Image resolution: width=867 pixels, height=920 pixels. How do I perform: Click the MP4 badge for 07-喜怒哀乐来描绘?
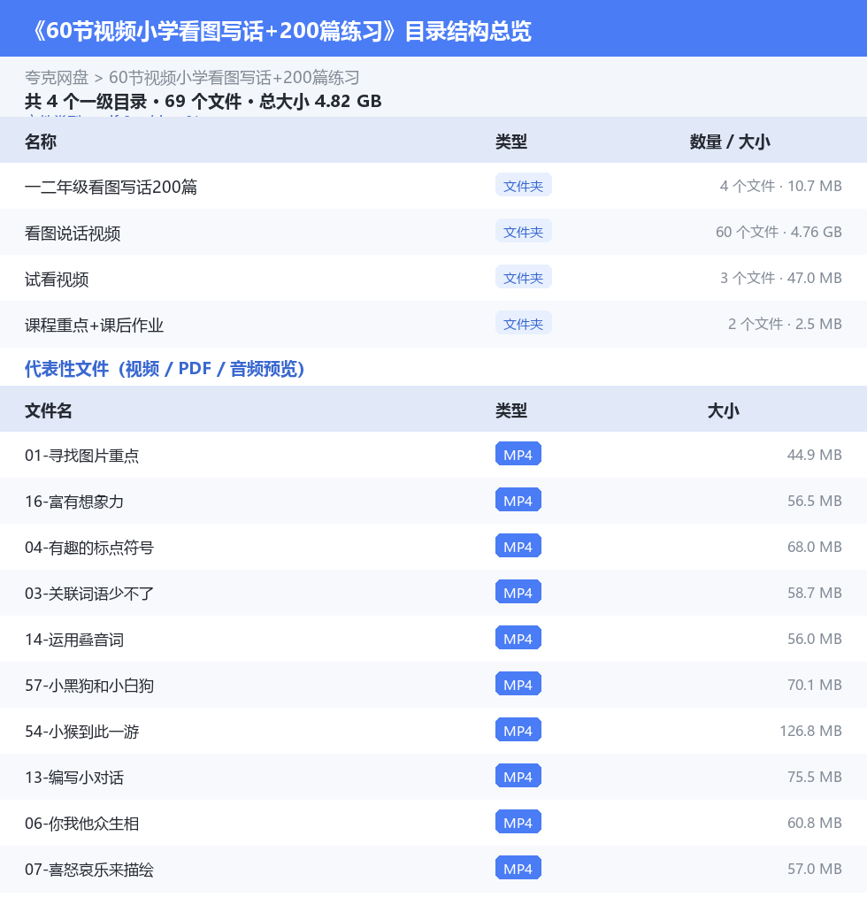tap(518, 869)
